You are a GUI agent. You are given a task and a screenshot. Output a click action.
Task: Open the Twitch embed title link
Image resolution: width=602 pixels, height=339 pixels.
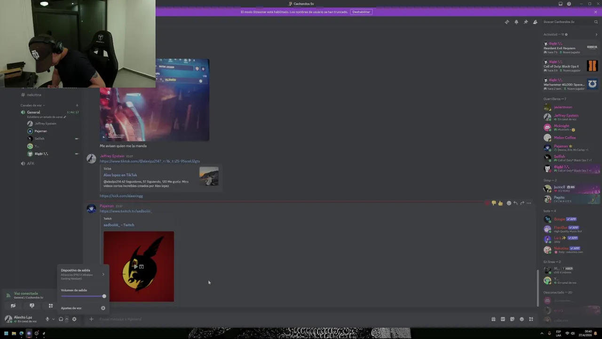(119, 225)
